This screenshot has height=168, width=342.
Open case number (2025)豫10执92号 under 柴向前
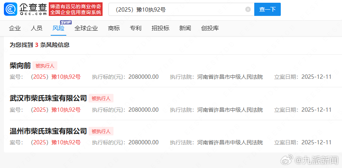[56, 77]
